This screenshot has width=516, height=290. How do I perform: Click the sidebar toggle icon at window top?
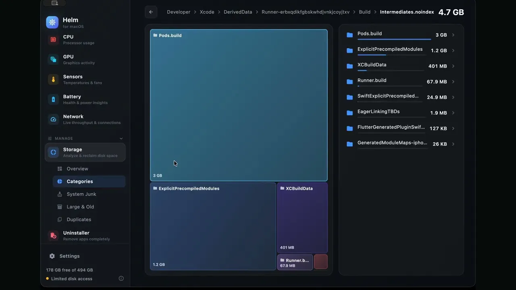55,3
